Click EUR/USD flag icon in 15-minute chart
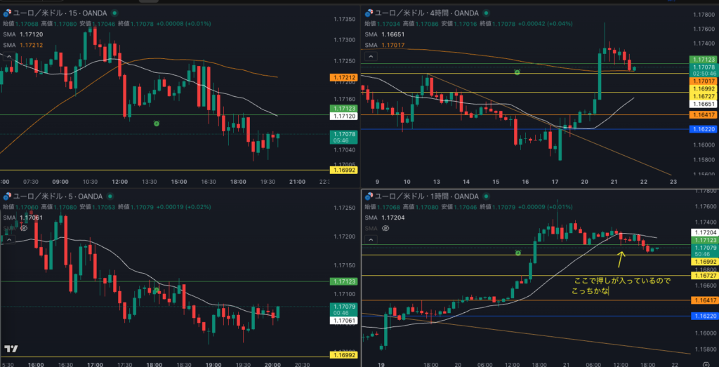This screenshot has width=719, height=367. [7, 12]
